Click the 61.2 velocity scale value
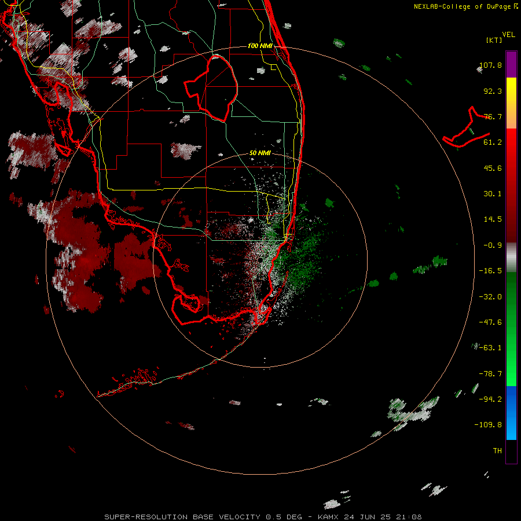The width and height of the screenshot is (521, 521). pyautogui.click(x=493, y=142)
